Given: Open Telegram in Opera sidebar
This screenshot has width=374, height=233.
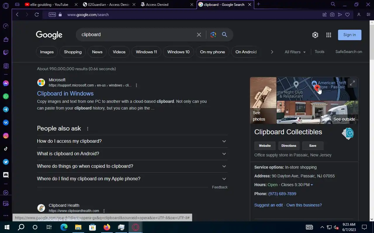Looking at the screenshot, I should (6, 110).
